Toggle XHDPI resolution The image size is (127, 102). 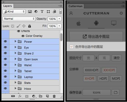pyautogui.click(x=90, y=78)
